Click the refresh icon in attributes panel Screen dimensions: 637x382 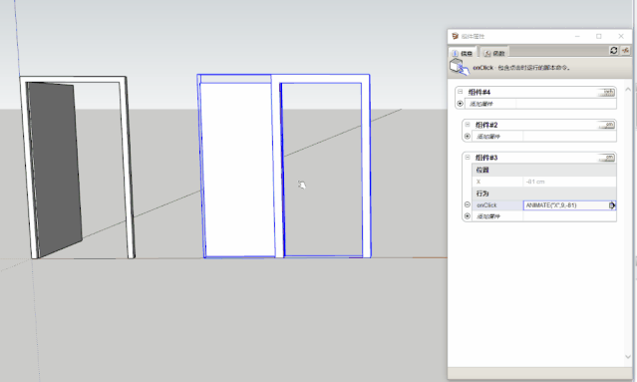pyautogui.click(x=613, y=50)
